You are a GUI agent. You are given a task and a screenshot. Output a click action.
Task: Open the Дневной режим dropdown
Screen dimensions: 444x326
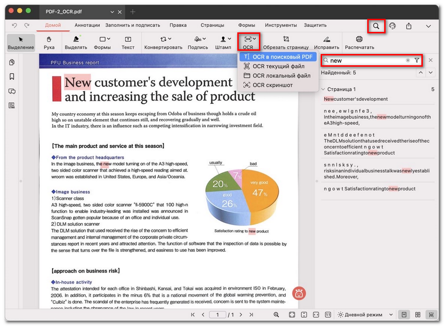pos(365,315)
